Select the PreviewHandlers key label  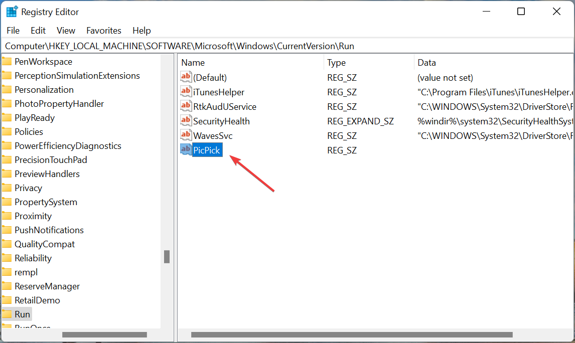coord(47,174)
